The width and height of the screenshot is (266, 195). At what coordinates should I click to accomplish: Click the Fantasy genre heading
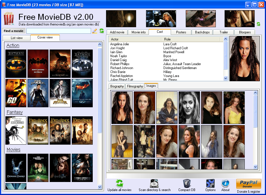tap(14, 112)
